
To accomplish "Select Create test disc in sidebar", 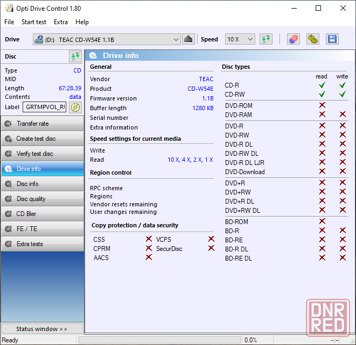I will coord(42,139).
